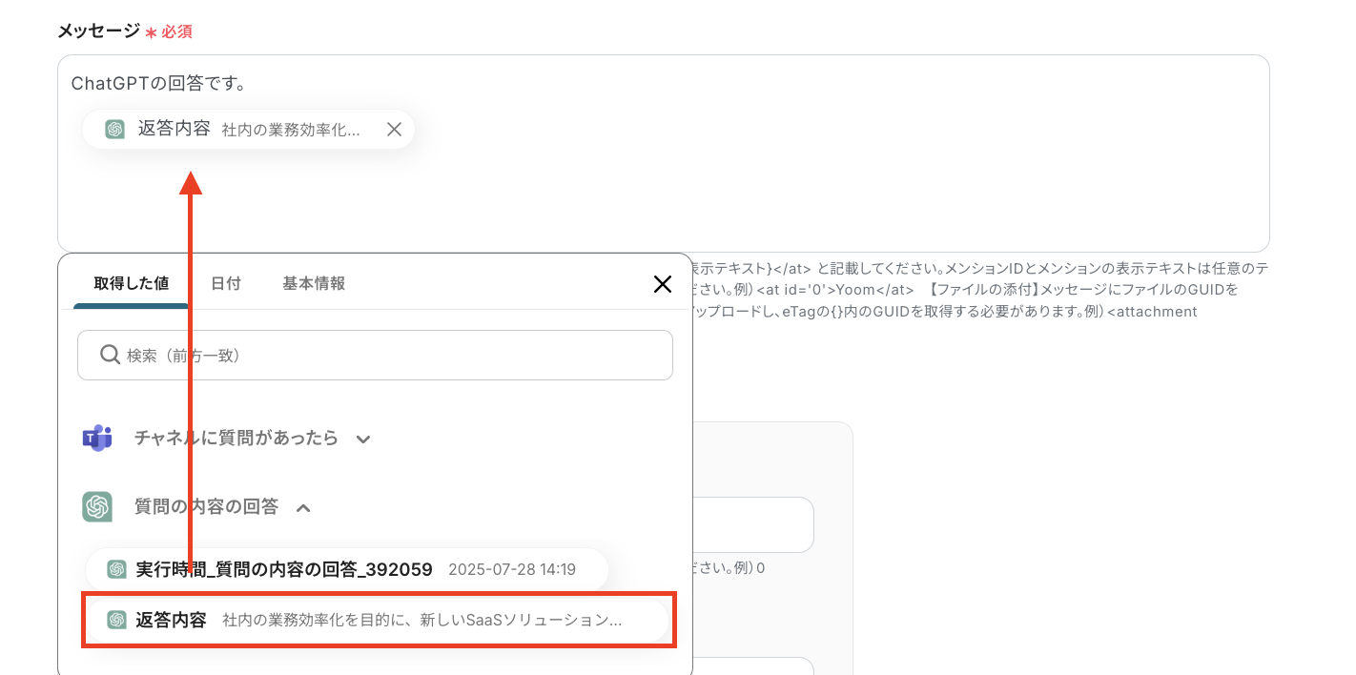Screen dimensions: 1356x675
Task: Click the メッセージ field label
Action: [x=98, y=31]
